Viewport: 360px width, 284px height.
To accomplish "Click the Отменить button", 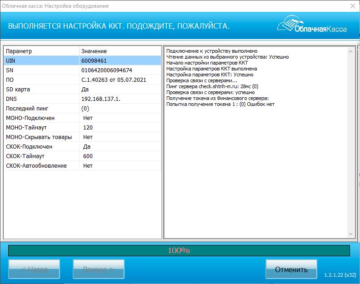I will 291,269.
